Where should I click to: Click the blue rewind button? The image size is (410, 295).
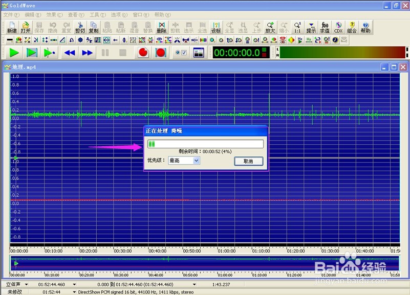(70, 53)
